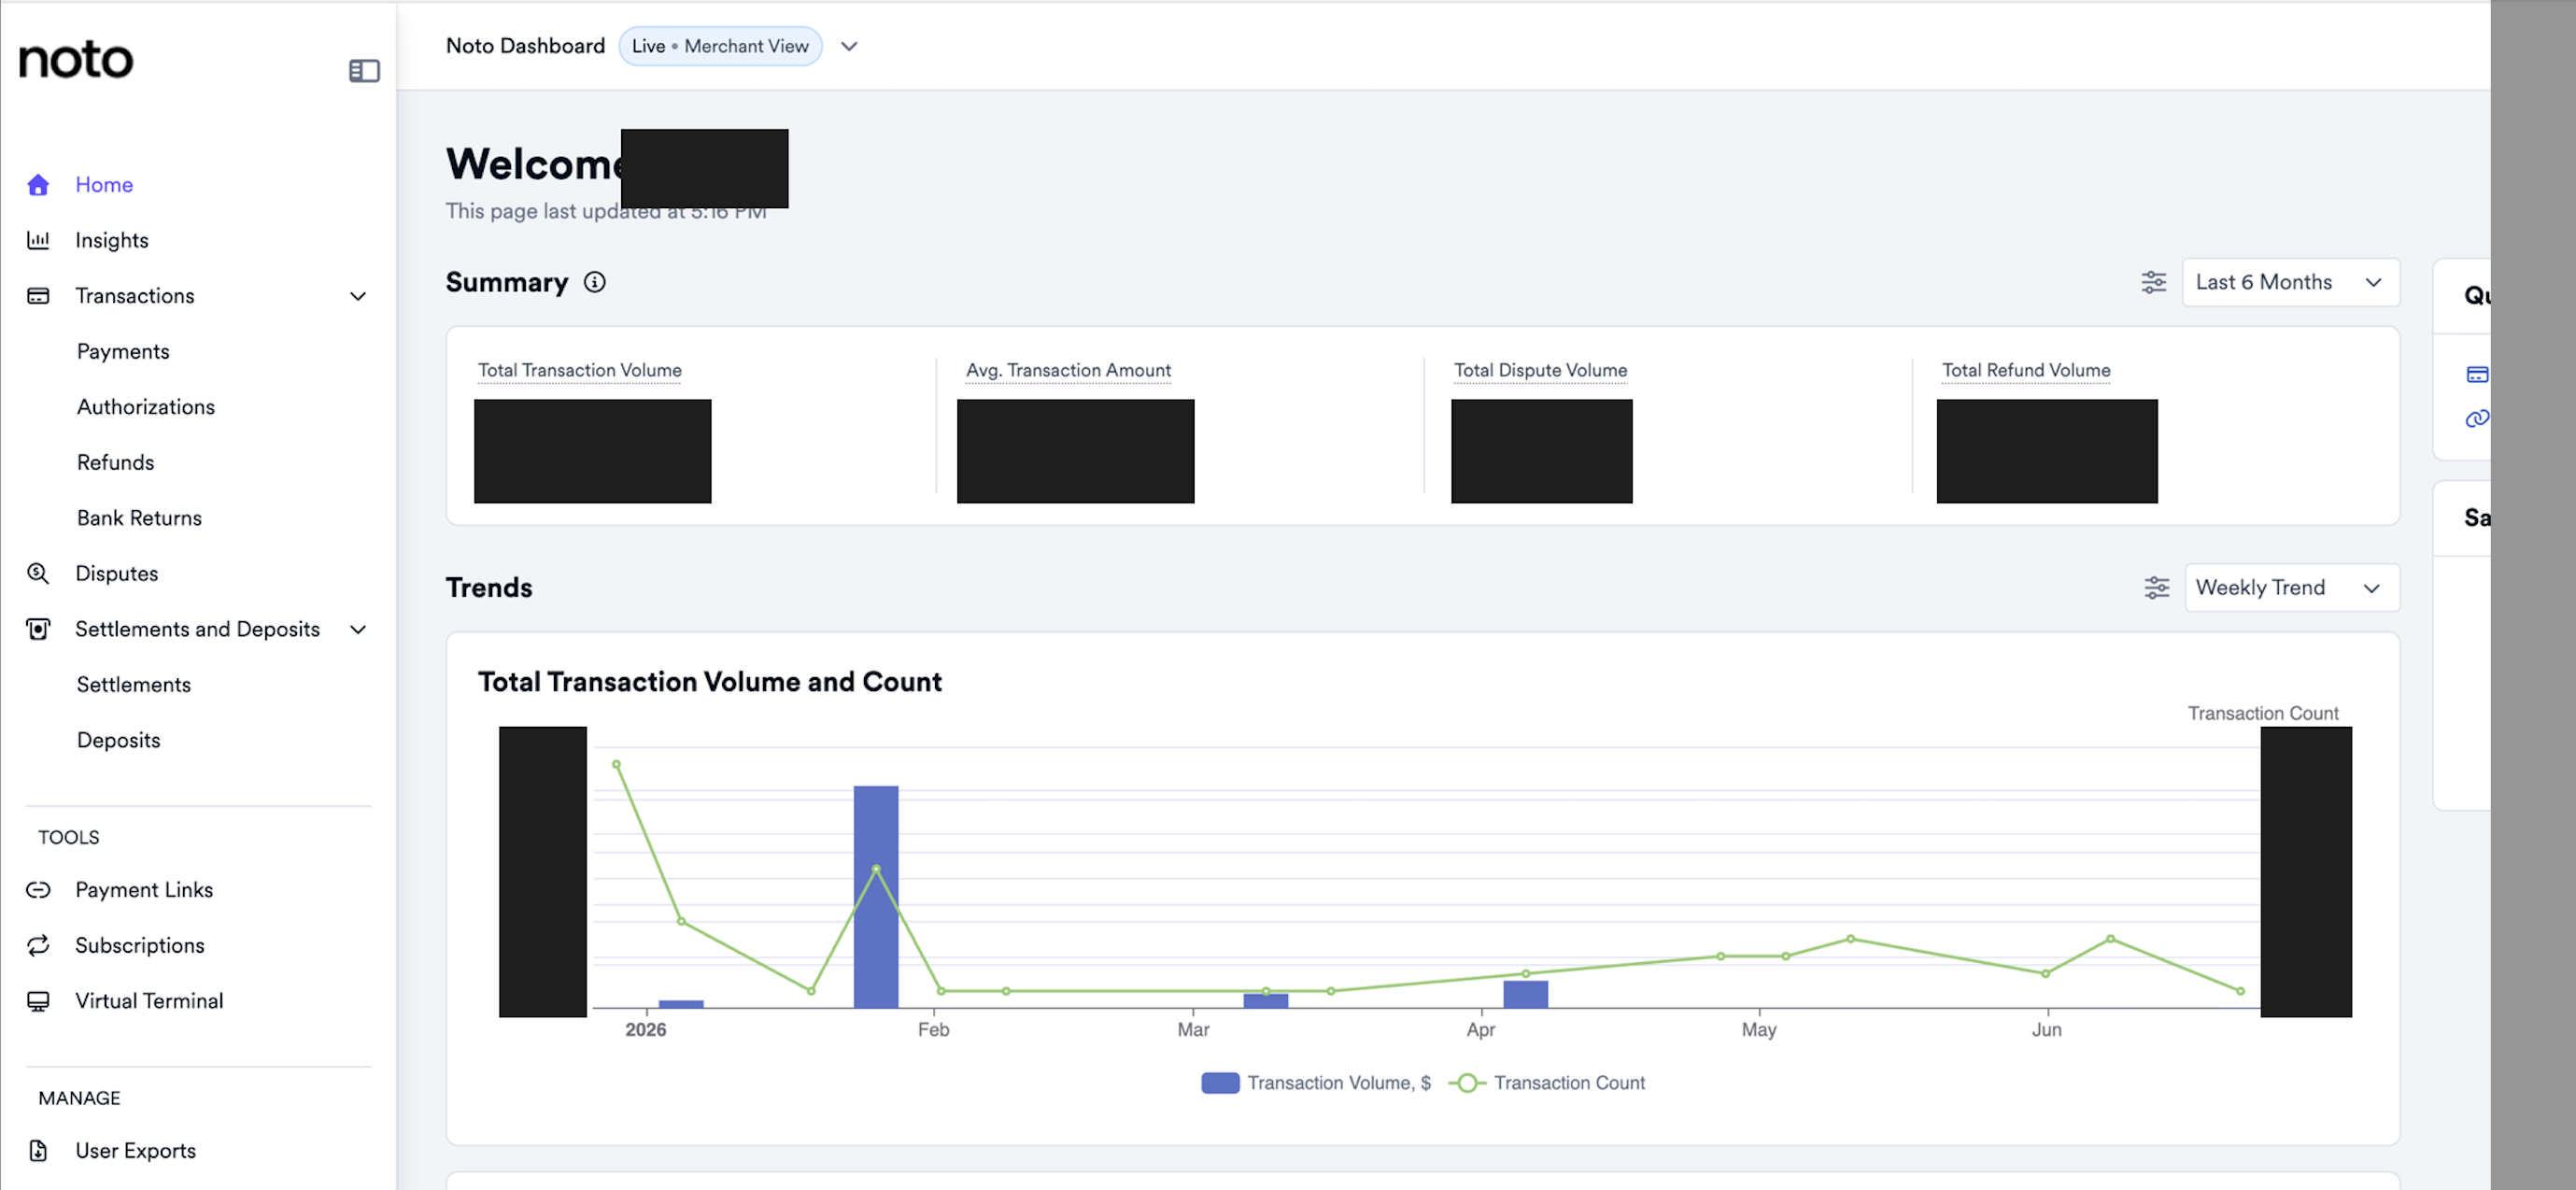
Task: Click the March transaction volume bar
Action: click(1266, 1001)
